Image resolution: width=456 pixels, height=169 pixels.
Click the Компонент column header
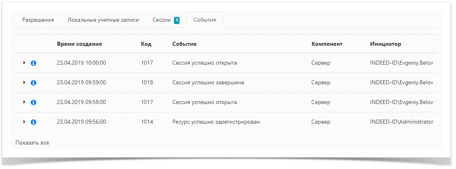(327, 44)
